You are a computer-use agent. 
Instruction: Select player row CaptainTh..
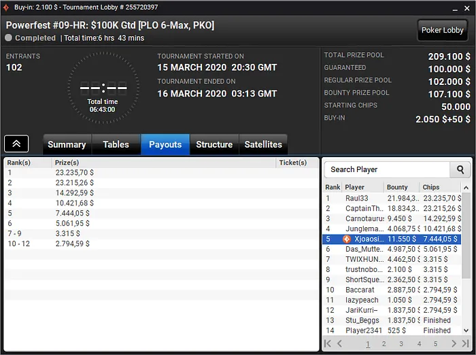click(392, 208)
